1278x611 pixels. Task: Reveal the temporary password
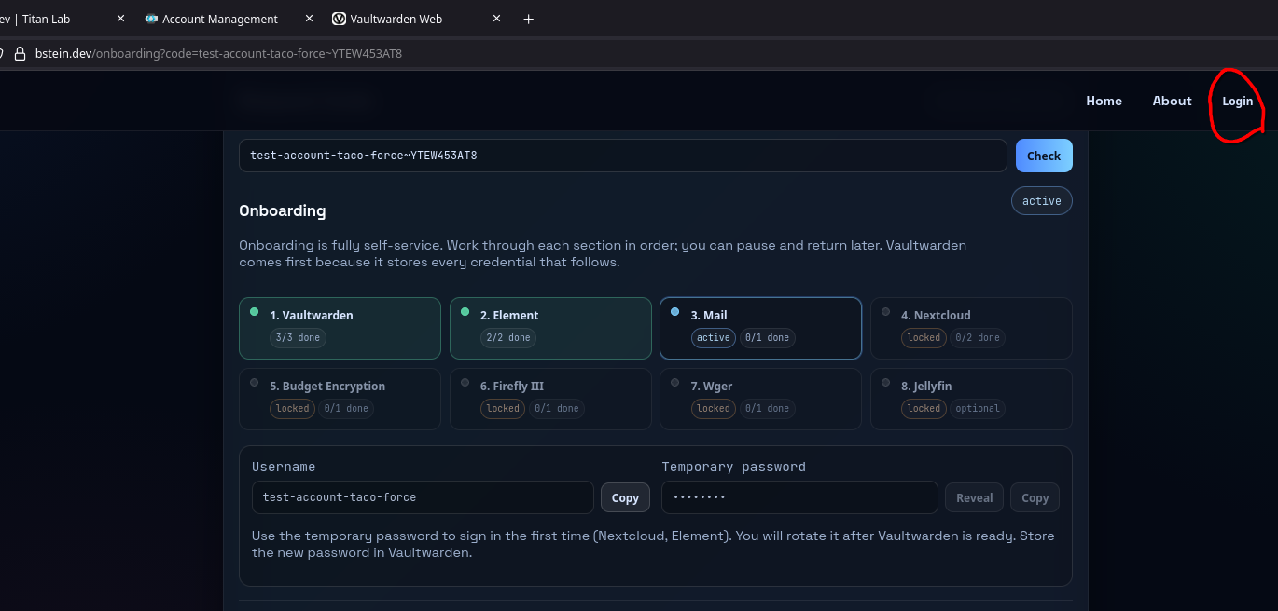tap(974, 498)
